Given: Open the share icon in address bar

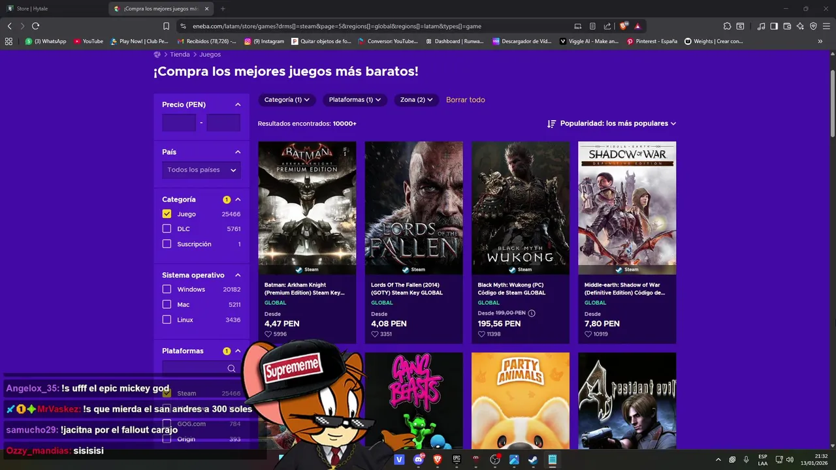Looking at the screenshot, I should click(607, 26).
